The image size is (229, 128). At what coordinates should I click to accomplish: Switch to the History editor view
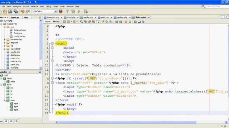pos(56,22)
